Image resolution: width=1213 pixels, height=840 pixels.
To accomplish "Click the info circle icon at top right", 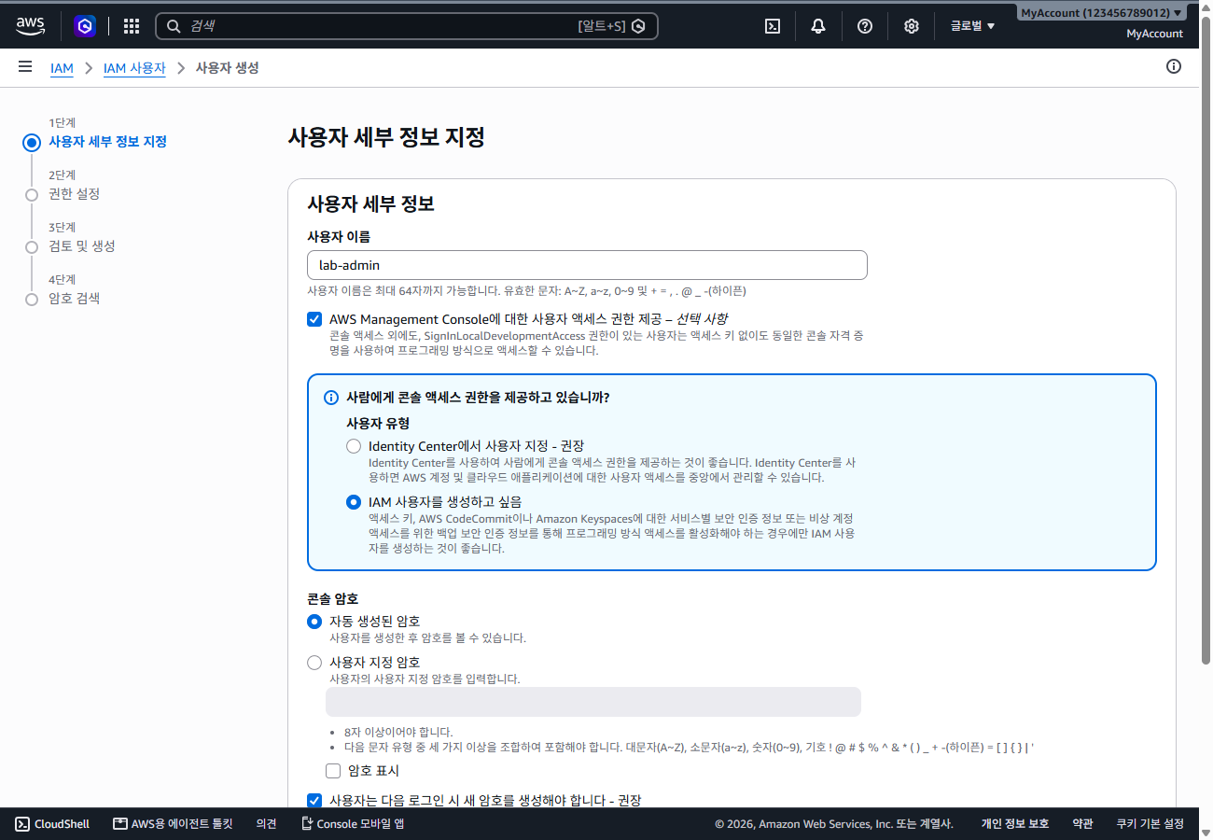I will [1174, 66].
